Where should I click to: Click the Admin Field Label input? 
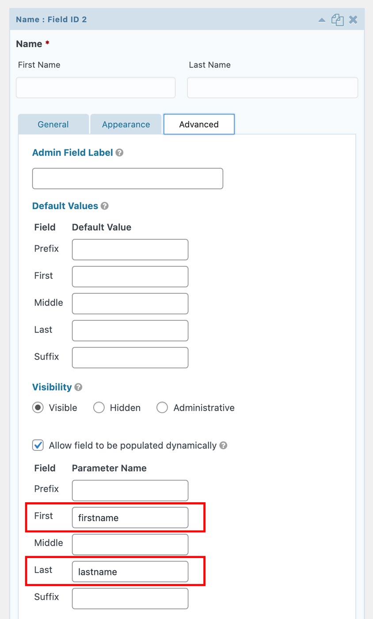128,179
